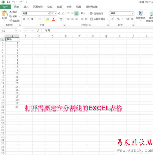Increase font size with large A
Viewport: 153px width, 155px height.
[x=59, y=13]
